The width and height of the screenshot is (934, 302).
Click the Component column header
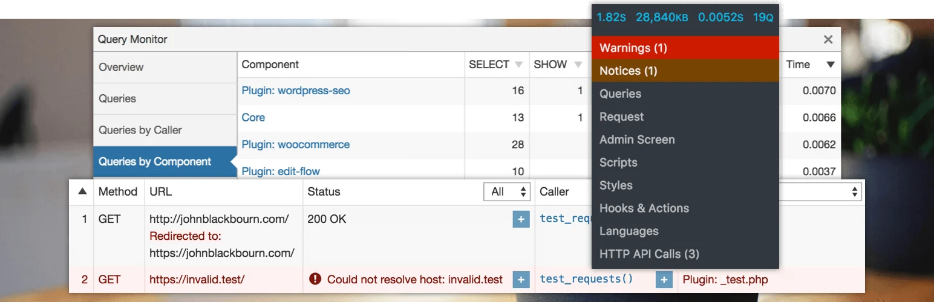[270, 65]
